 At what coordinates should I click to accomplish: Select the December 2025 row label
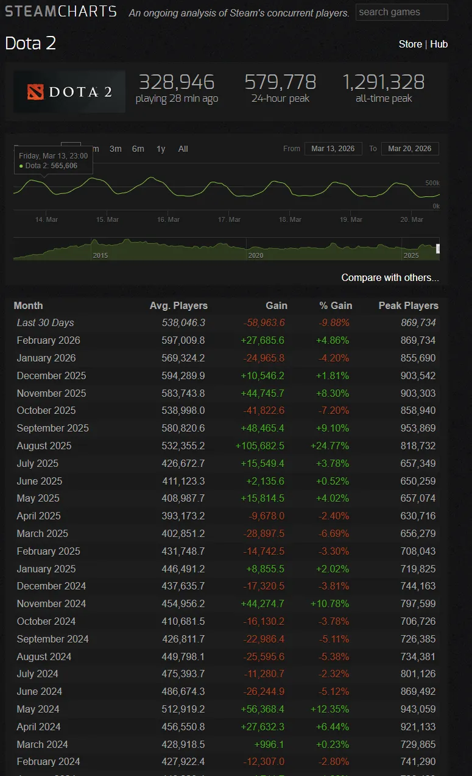click(x=51, y=376)
